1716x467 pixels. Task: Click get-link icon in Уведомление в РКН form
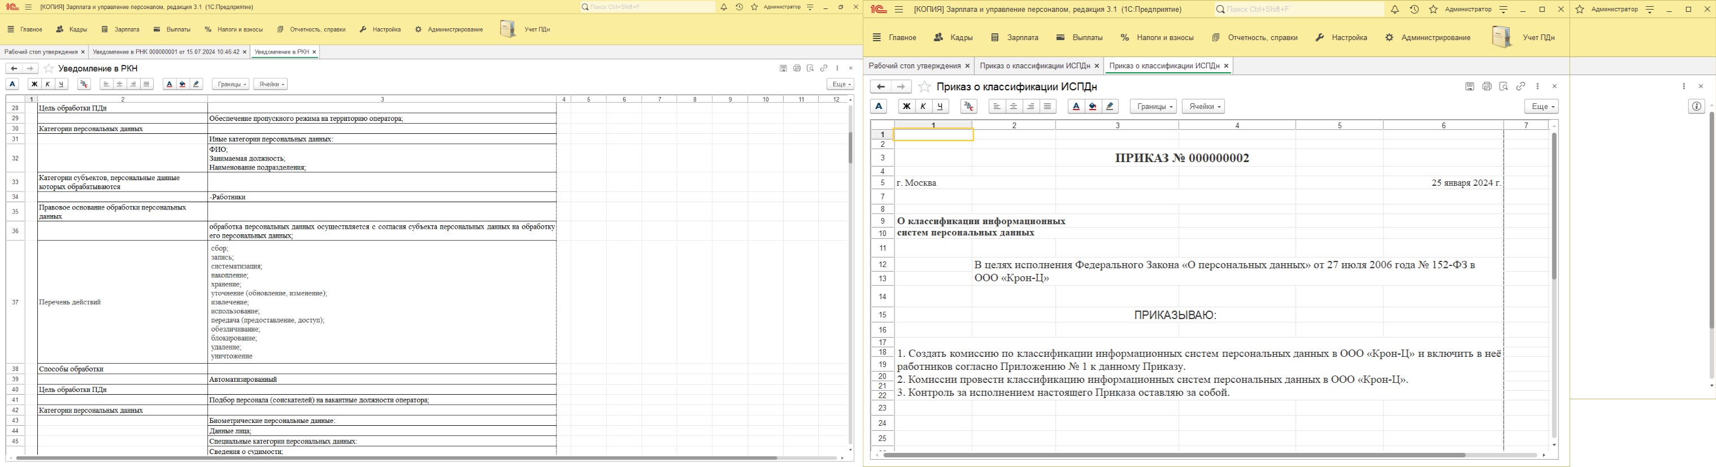(x=824, y=69)
